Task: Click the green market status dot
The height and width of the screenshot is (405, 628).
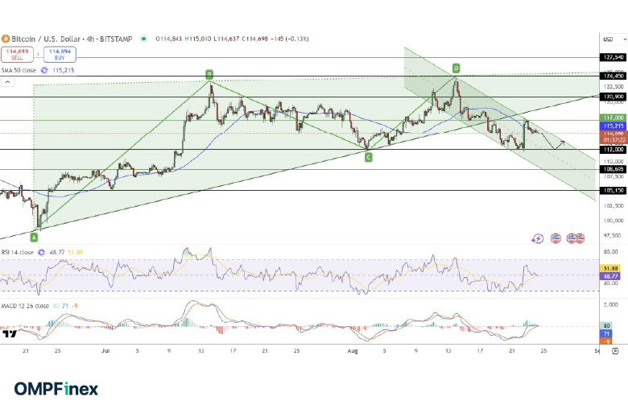Action: tap(143, 38)
